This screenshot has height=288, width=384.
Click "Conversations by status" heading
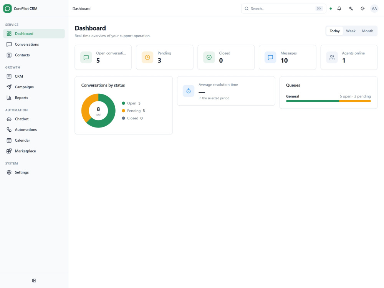pos(103,85)
